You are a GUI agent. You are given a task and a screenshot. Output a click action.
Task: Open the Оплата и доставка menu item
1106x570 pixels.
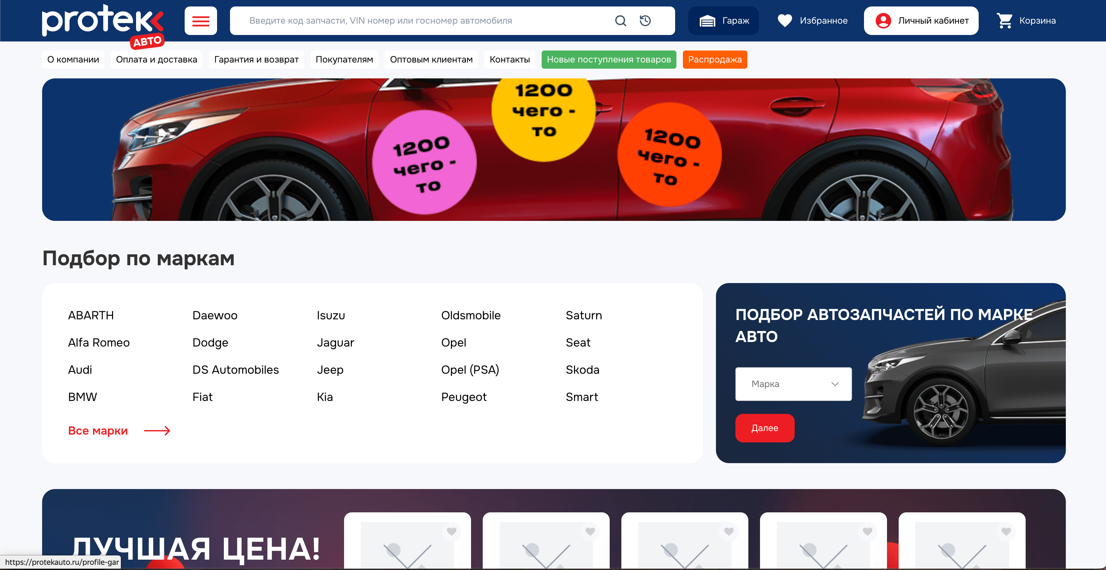point(156,60)
